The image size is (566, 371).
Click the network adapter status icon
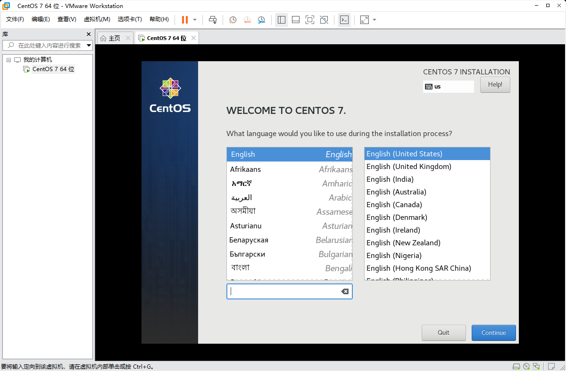[x=537, y=366]
